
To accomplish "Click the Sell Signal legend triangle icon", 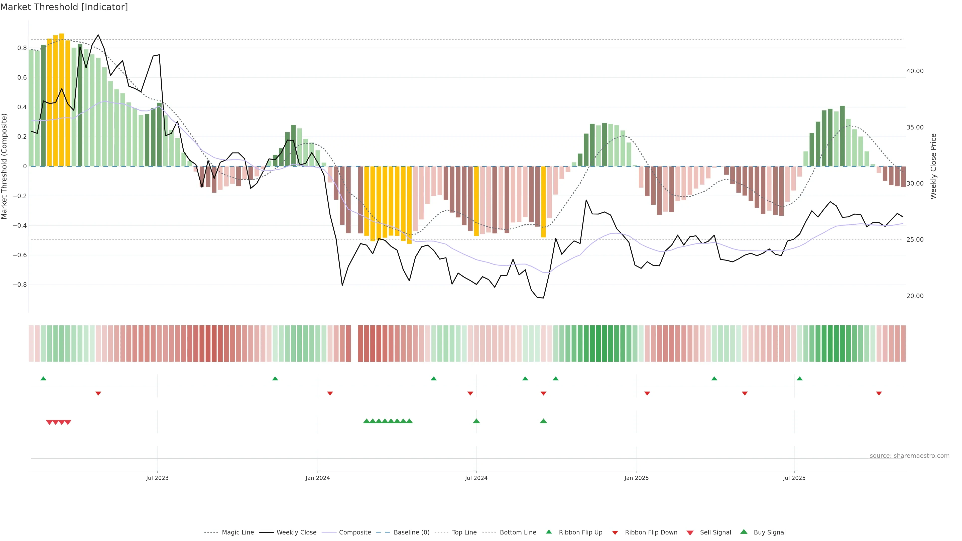I will 690,533.
